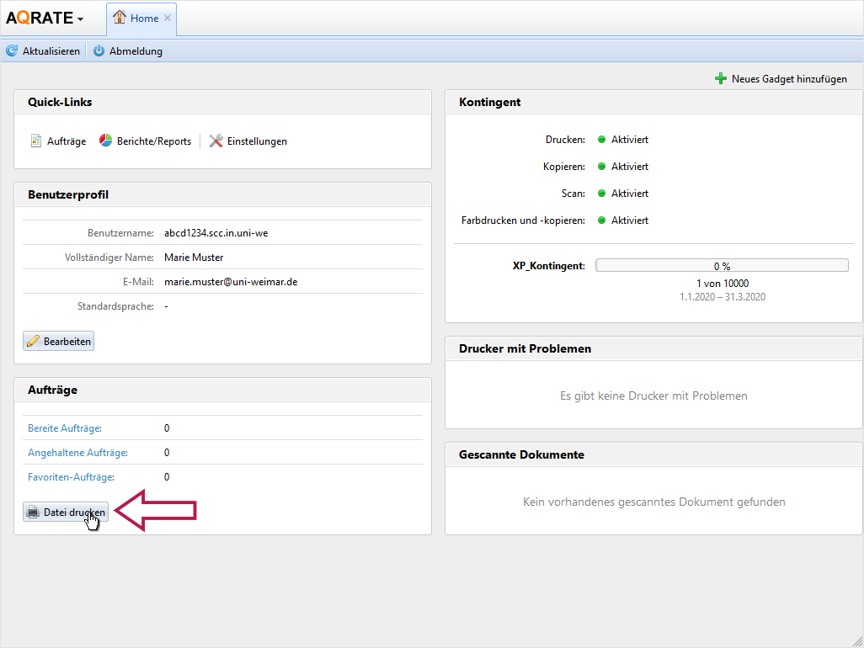Click the Aktualisieren refresh icon

12,51
